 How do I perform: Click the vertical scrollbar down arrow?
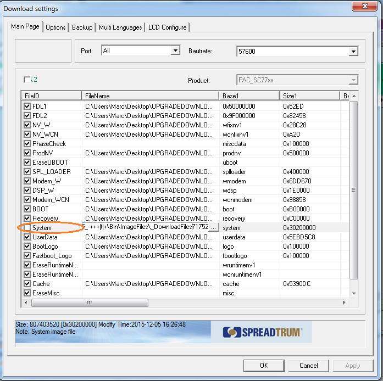point(354,293)
